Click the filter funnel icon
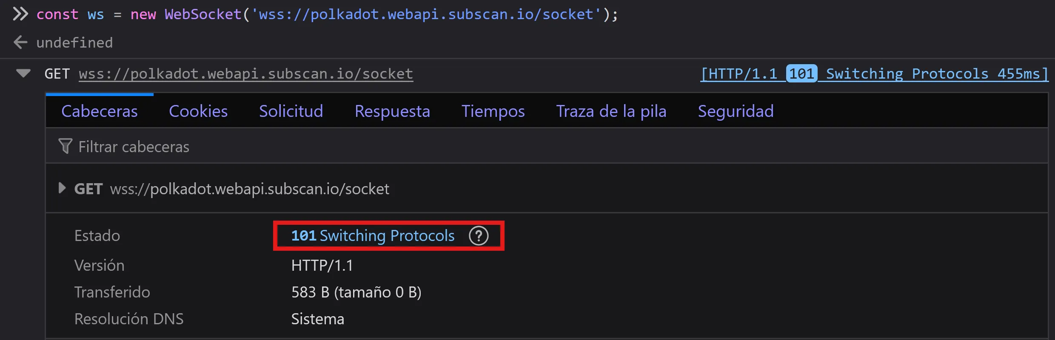The height and width of the screenshot is (340, 1055). click(x=65, y=146)
